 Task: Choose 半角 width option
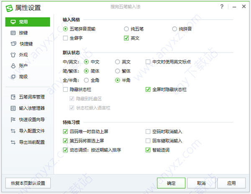pos(118,80)
